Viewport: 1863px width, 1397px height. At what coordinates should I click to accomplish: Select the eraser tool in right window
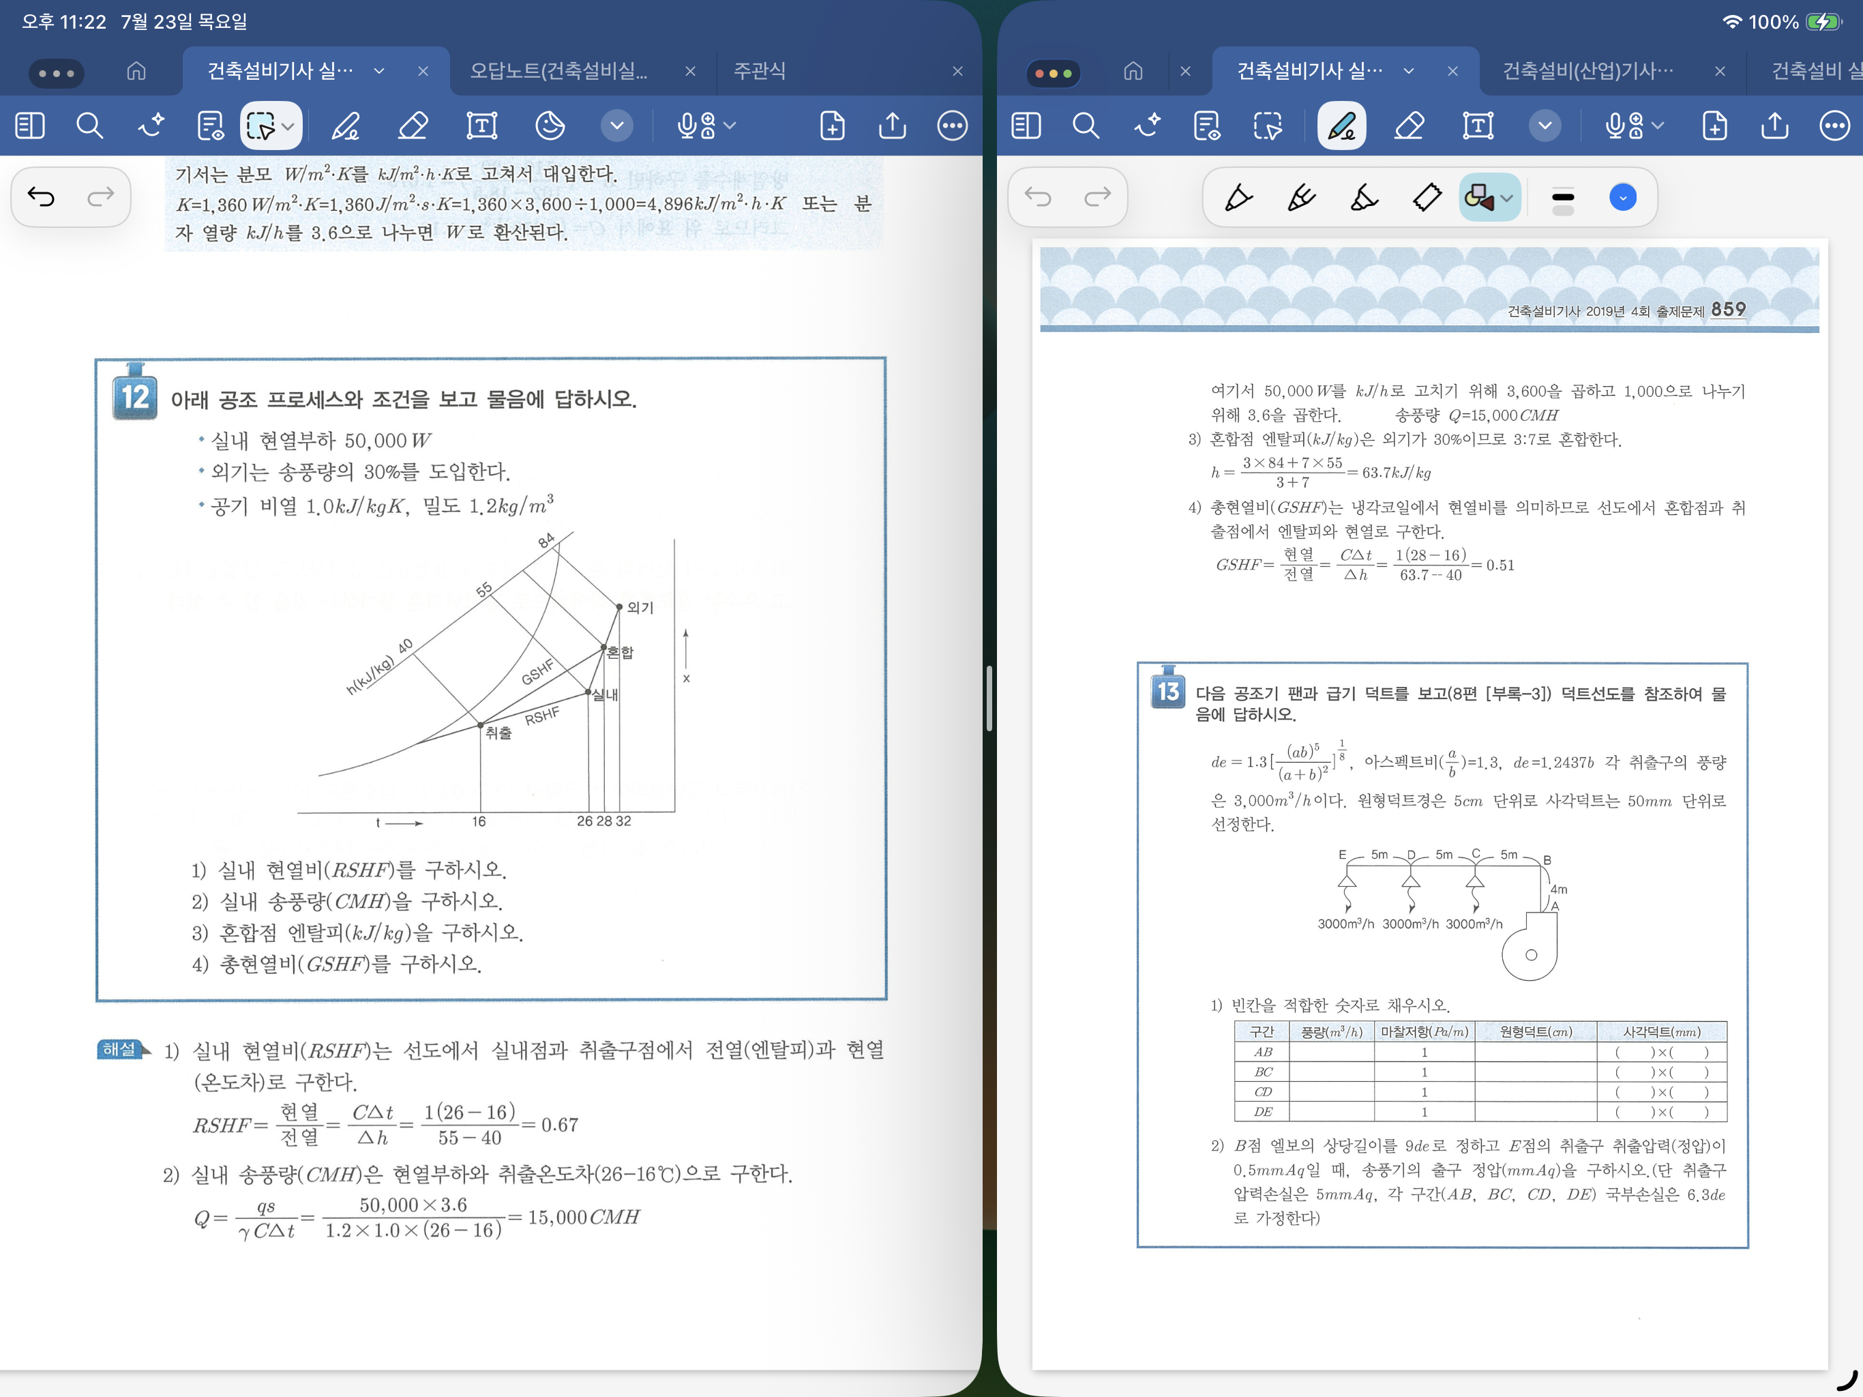1410,126
